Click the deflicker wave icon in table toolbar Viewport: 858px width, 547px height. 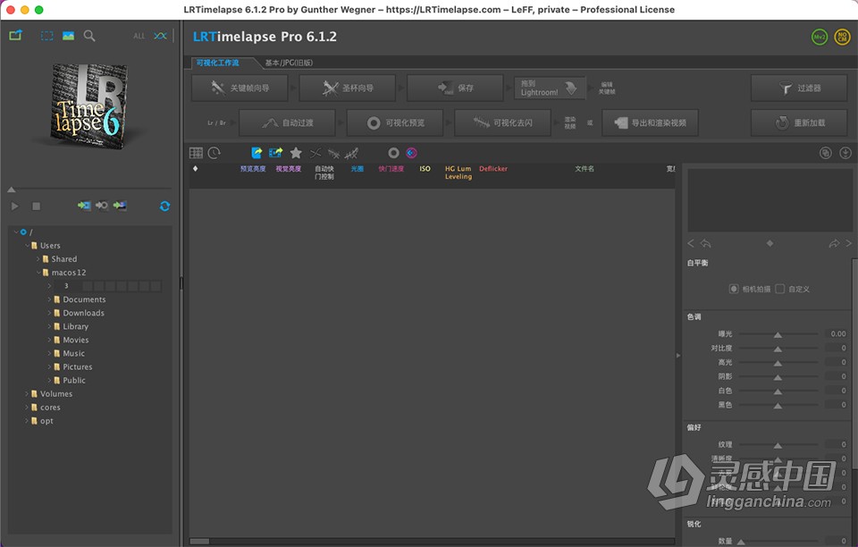coord(333,153)
